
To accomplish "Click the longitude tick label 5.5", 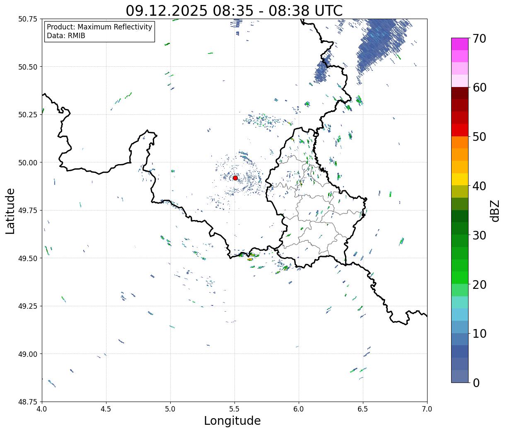I will click(x=234, y=409).
